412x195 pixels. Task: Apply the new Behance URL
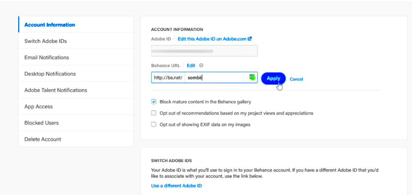tap(273, 78)
